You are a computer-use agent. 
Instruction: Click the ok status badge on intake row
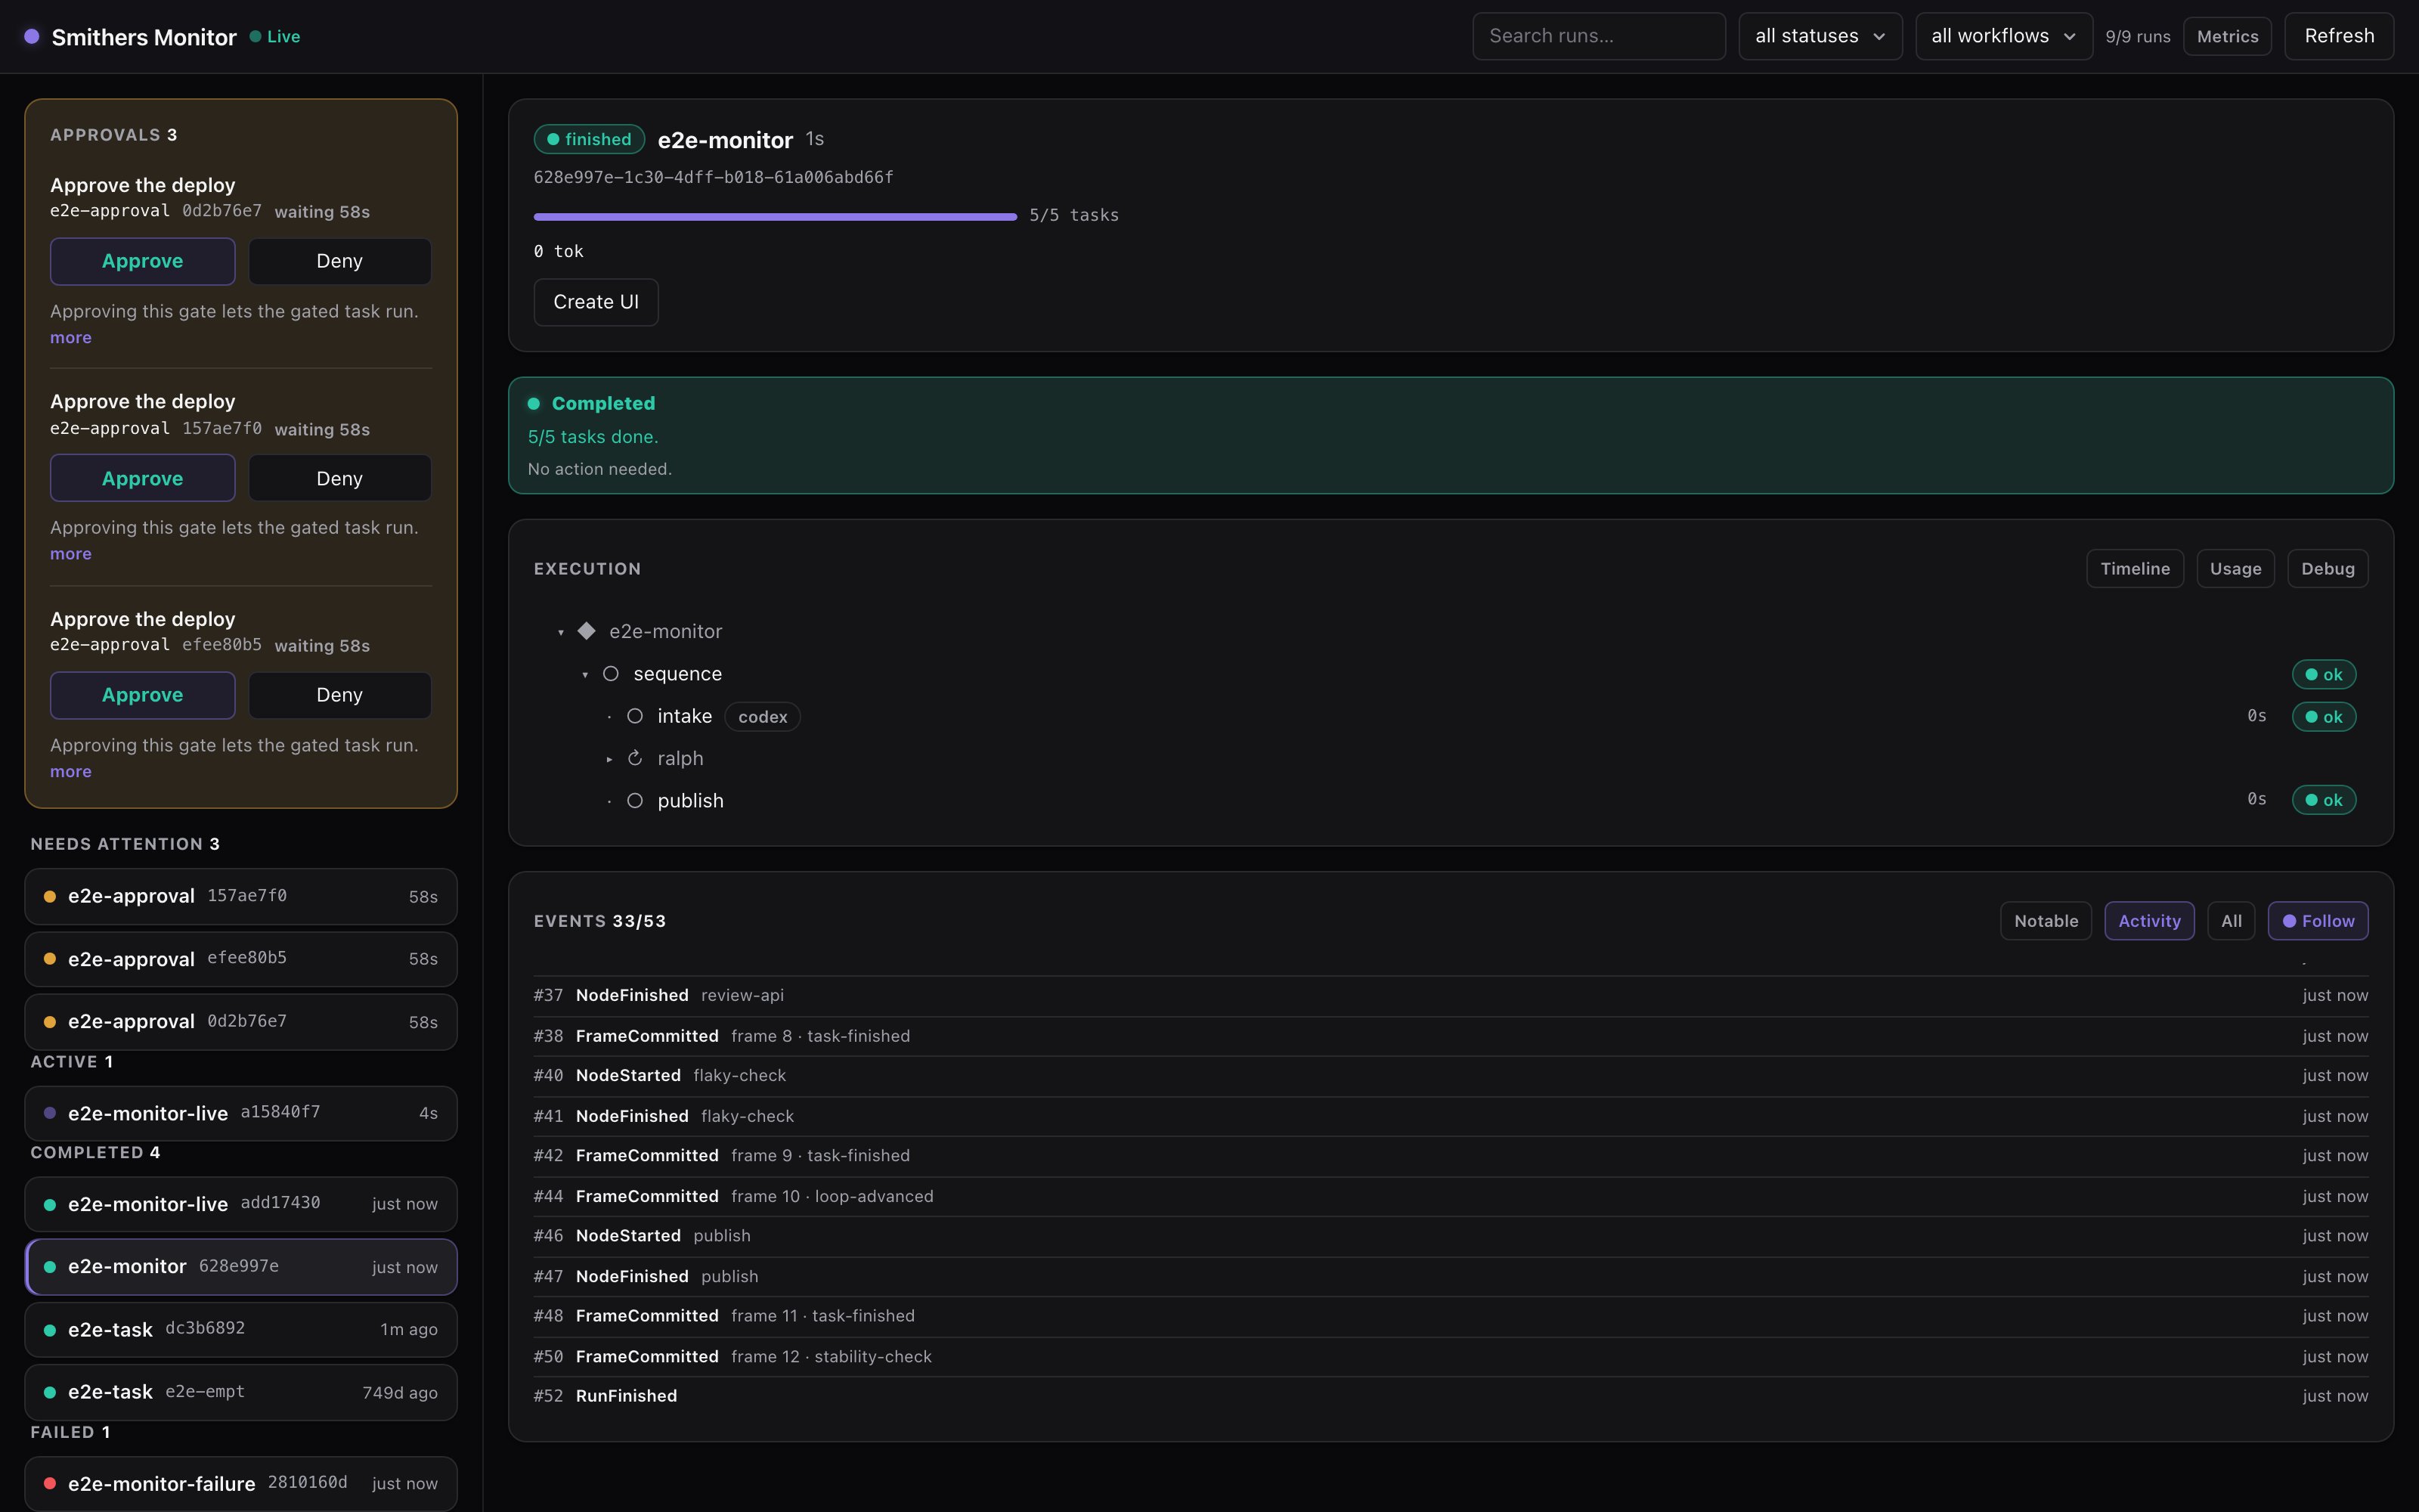2323,717
